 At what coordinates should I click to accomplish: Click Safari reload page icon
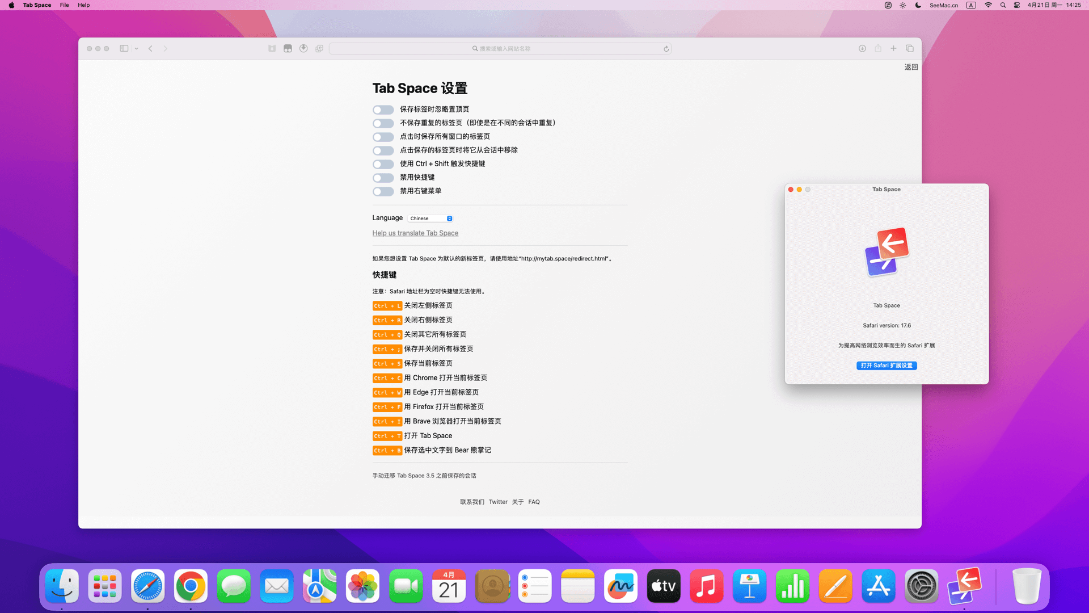tap(666, 49)
